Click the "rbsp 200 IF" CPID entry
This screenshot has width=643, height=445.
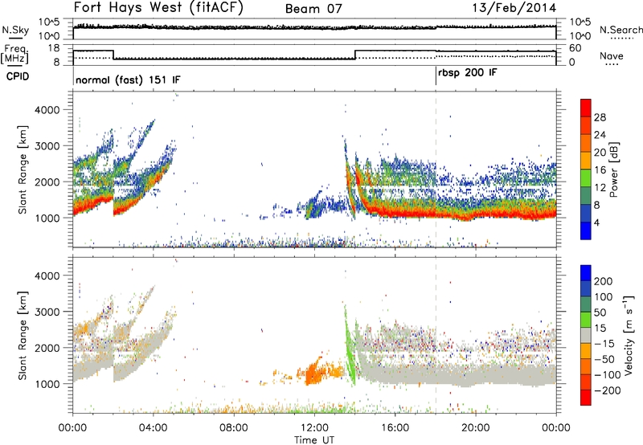coord(468,73)
